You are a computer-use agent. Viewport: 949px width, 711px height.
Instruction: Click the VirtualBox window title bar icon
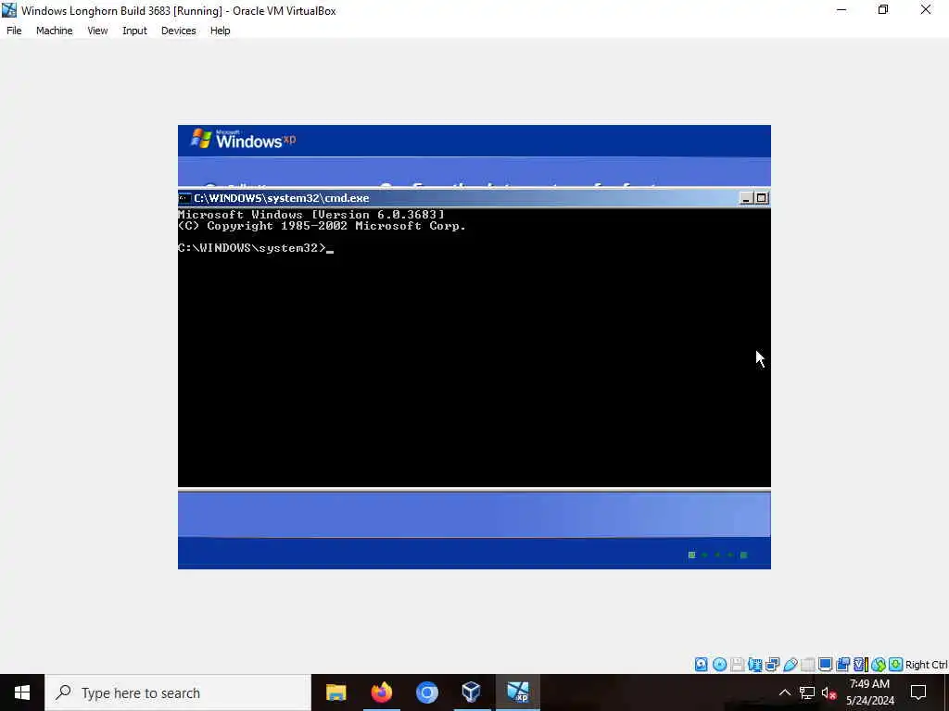(x=9, y=10)
